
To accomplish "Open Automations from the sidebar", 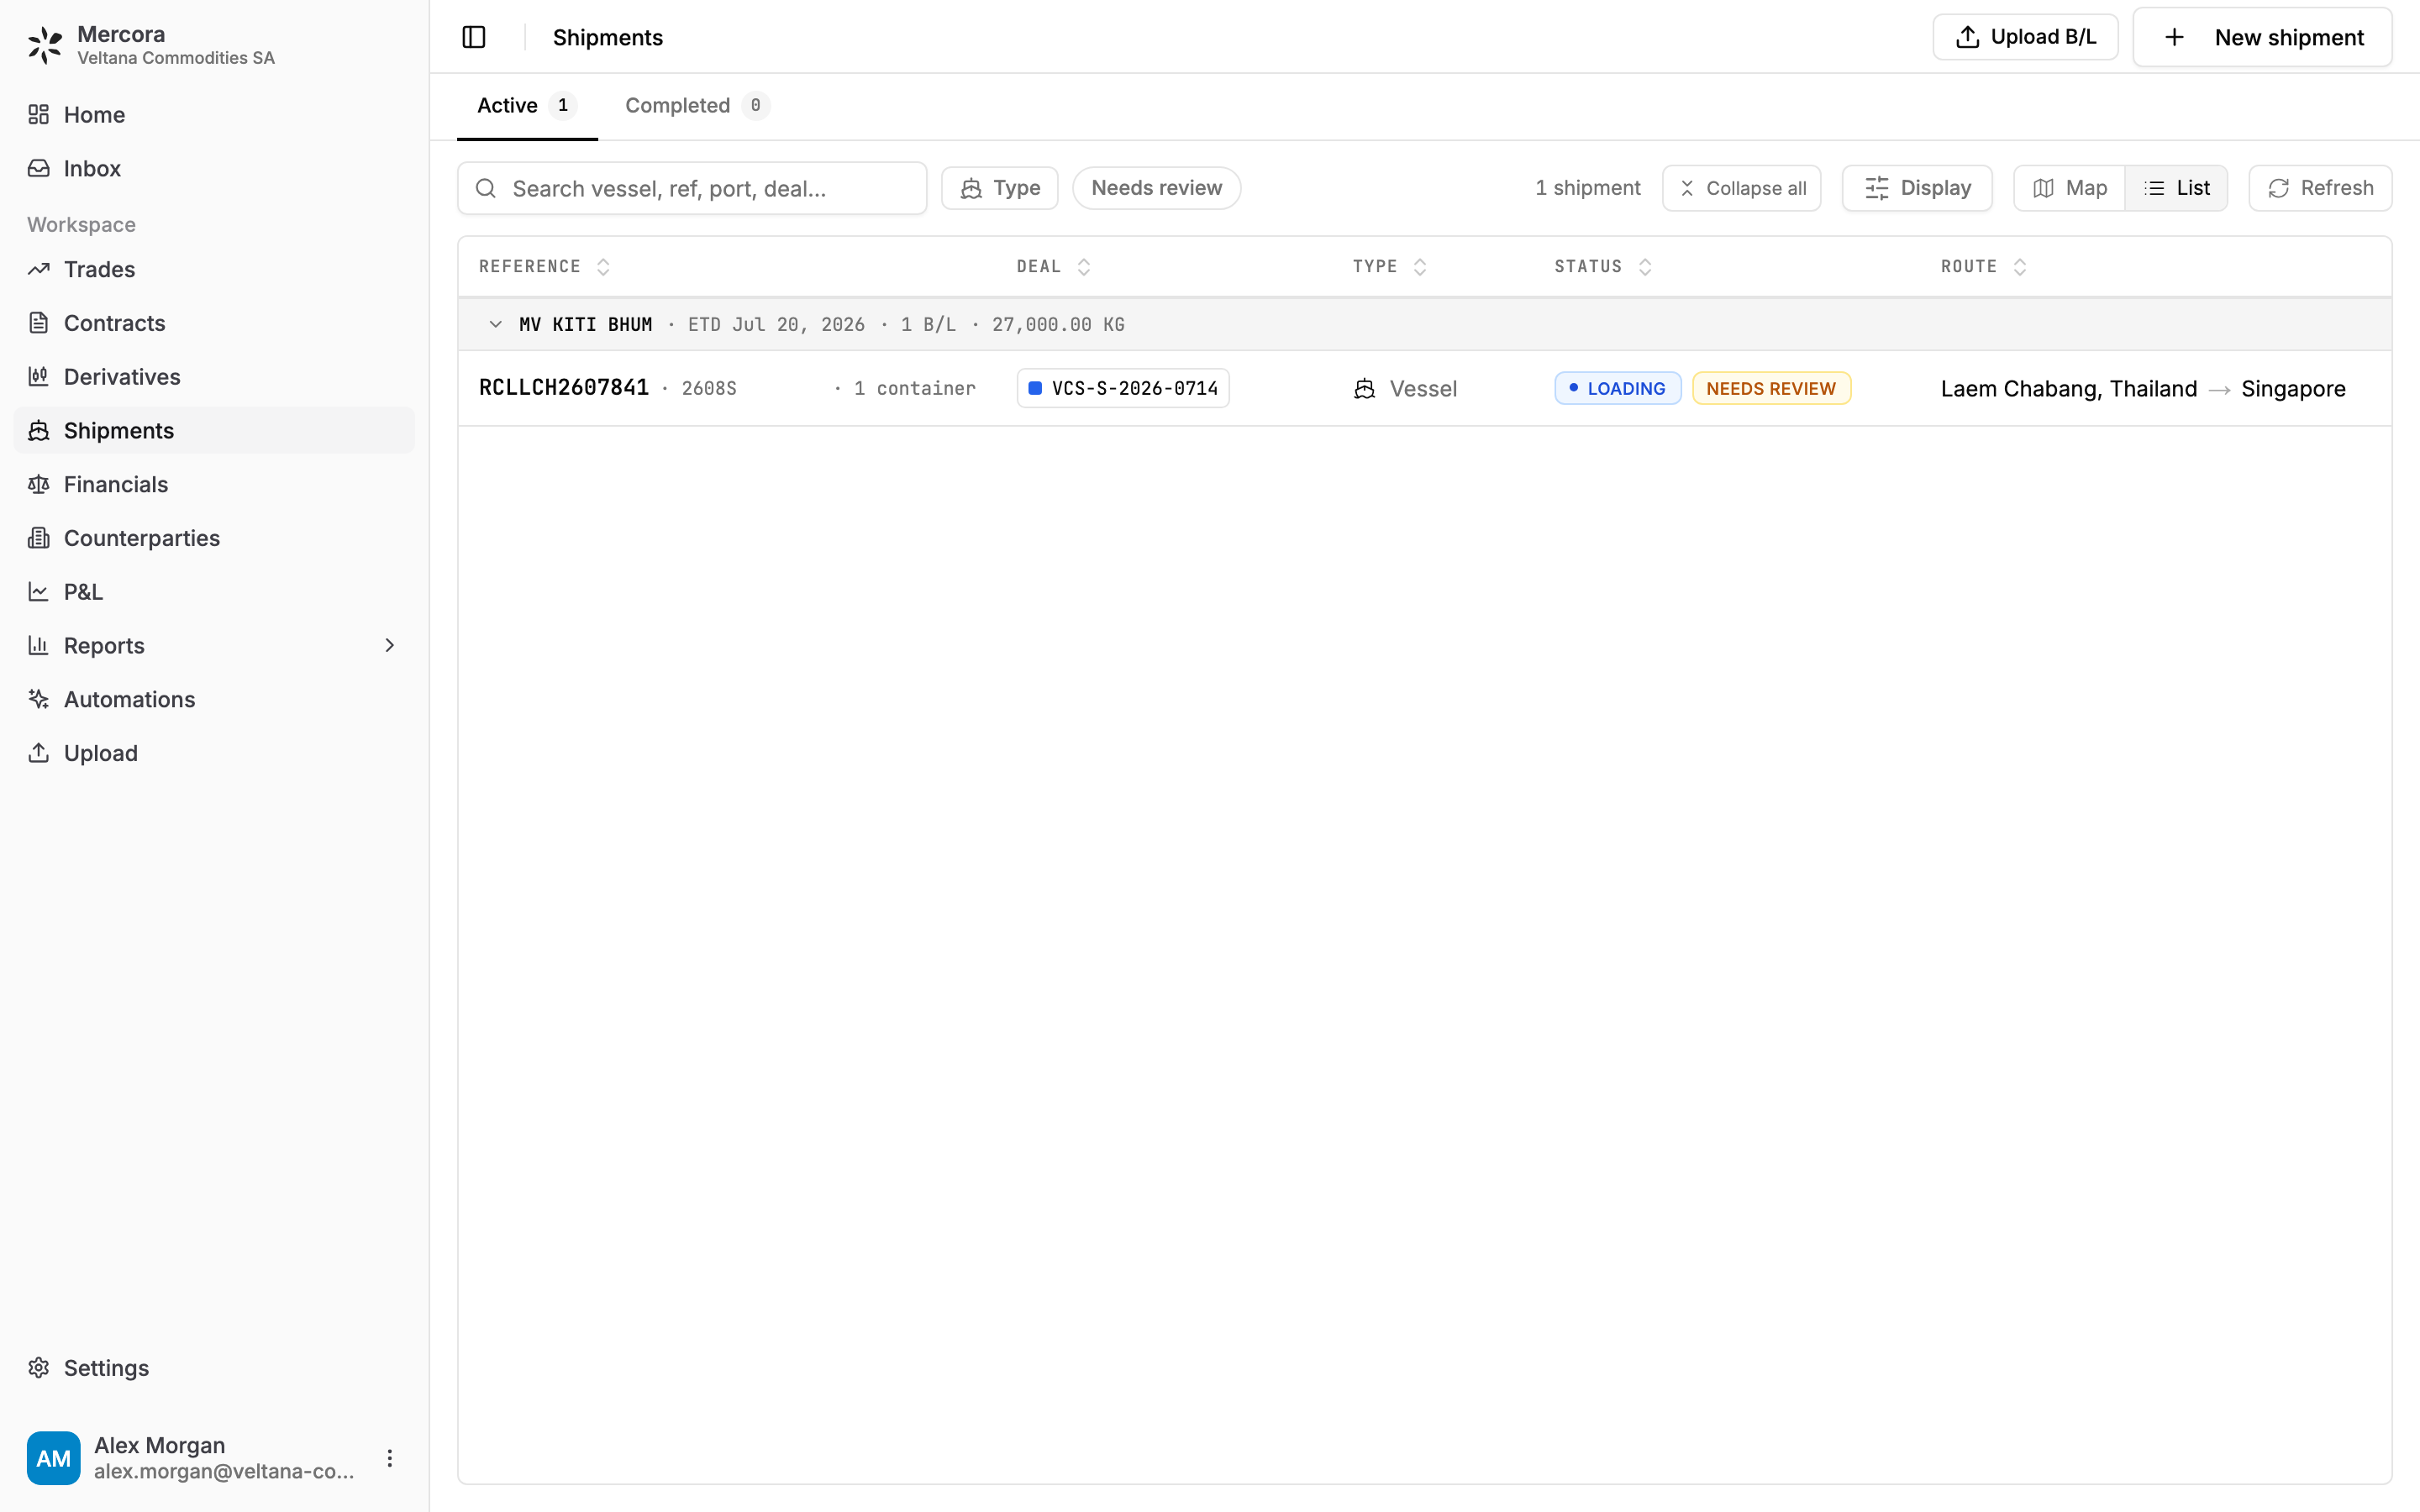I will click(x=214, y=700).
